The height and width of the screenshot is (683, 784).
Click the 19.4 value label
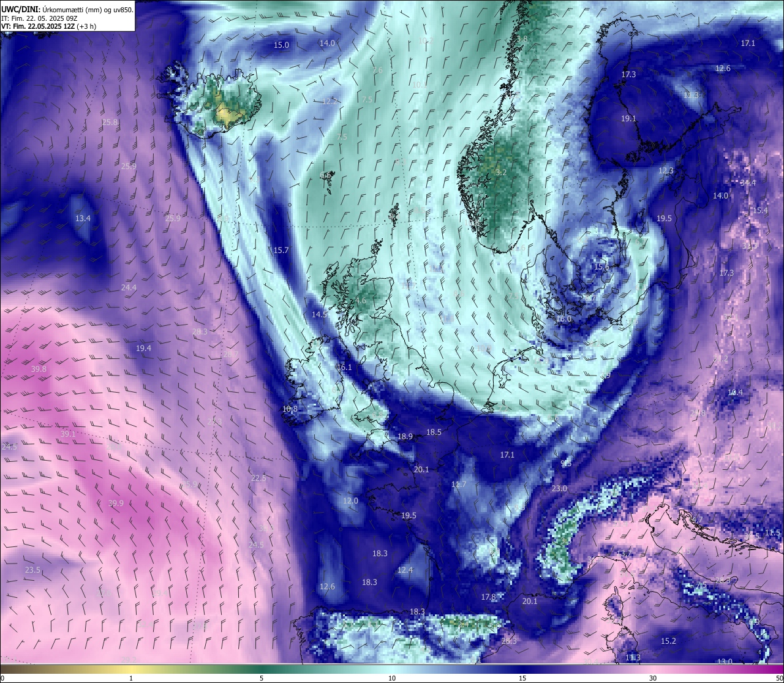coord(143,348)
